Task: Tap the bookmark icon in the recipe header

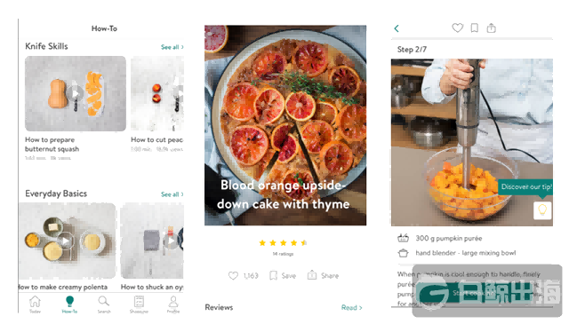Action: pyautogui.click(x=474, y=28)
